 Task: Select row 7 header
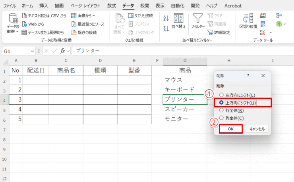pos(4,130)
